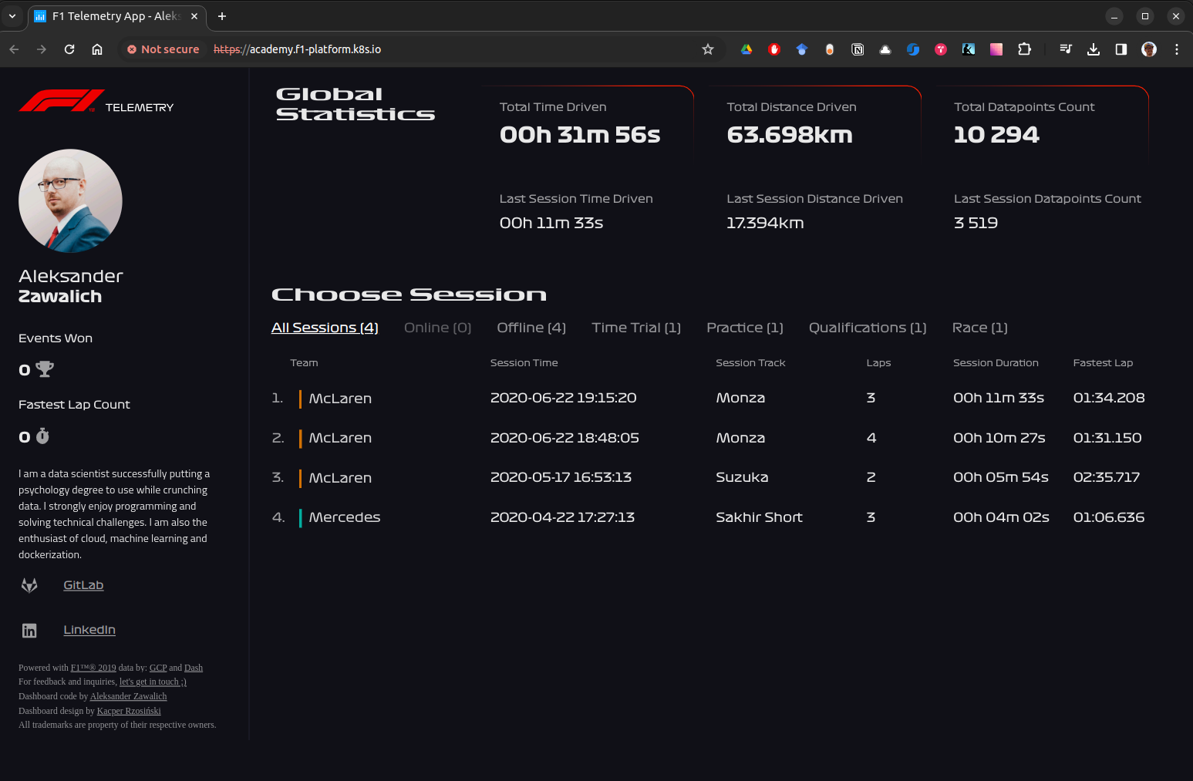Close the F1 Telemetry App tab
The image size is (1193, 781).
click(194, 16)
